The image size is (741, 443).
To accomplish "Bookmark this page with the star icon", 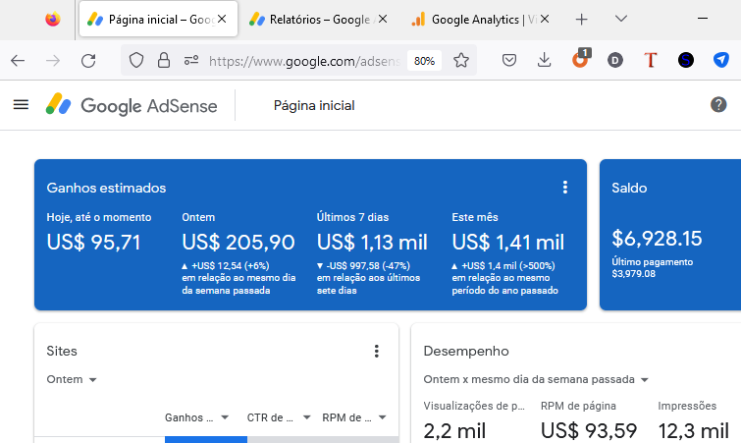I will tap(460, 61).
